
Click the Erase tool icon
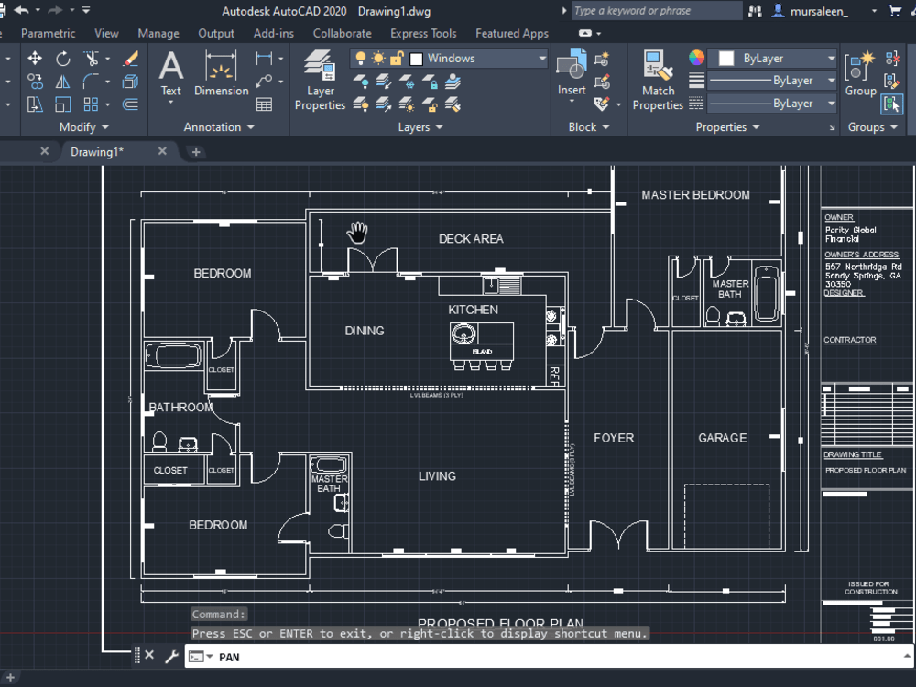tap(131, 58)
